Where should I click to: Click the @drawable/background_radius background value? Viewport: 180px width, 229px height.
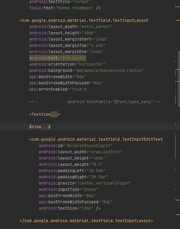click(x=109, y=71)
